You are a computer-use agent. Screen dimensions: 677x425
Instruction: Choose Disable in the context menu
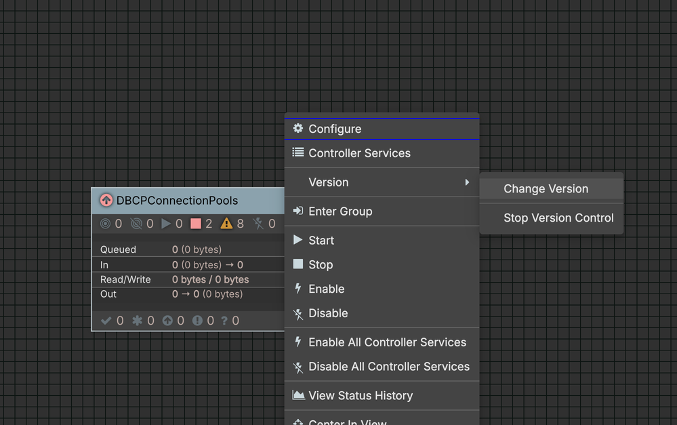click(382, 313)
